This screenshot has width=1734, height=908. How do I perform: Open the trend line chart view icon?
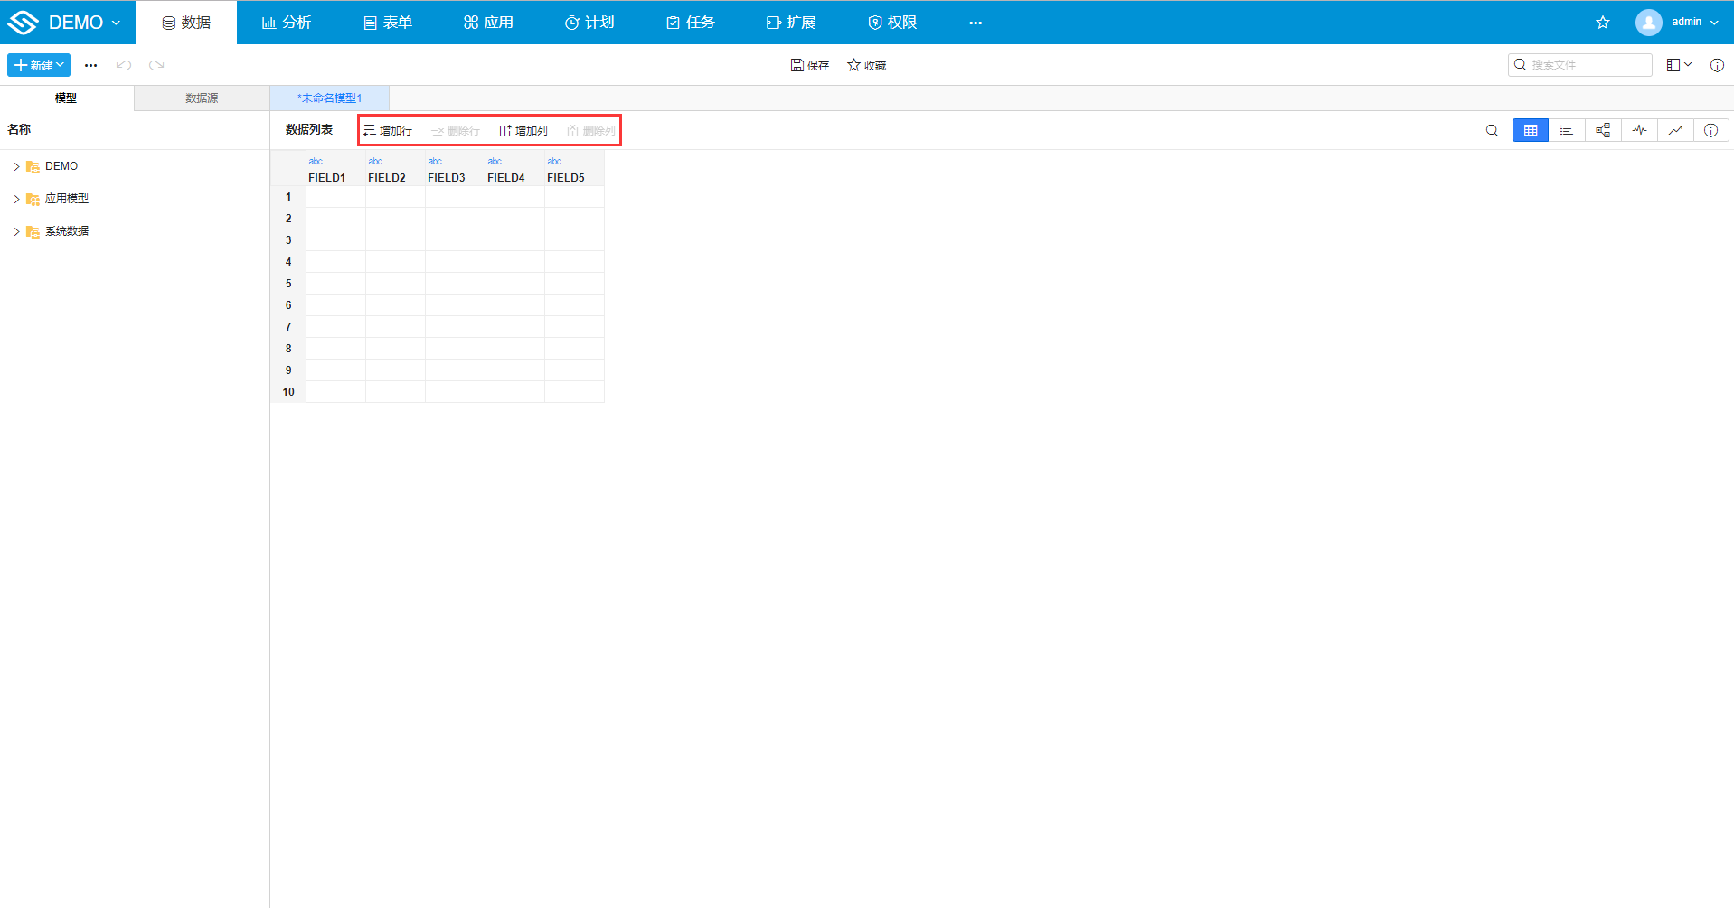point(1675,130)
